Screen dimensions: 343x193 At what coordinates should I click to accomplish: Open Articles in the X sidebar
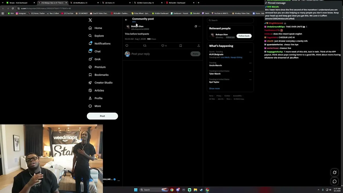point(96,90)
